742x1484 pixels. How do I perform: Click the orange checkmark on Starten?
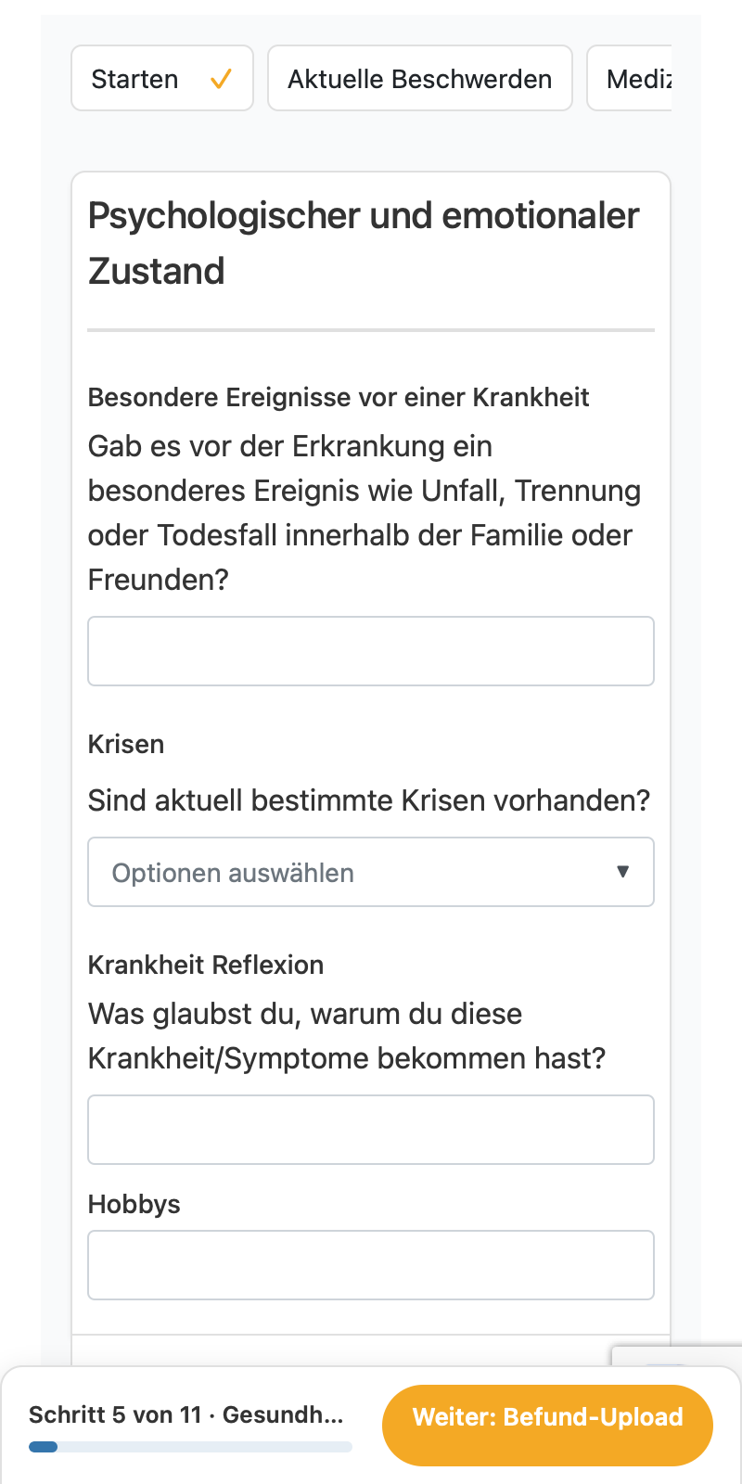point(221,80)
